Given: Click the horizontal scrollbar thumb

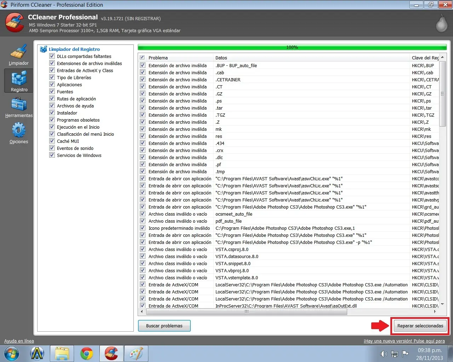Looking at the screenshot, I should (x=246, y=312).
